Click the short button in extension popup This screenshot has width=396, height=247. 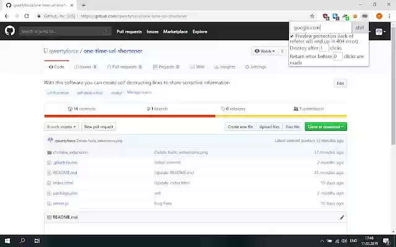click(360, 28)
